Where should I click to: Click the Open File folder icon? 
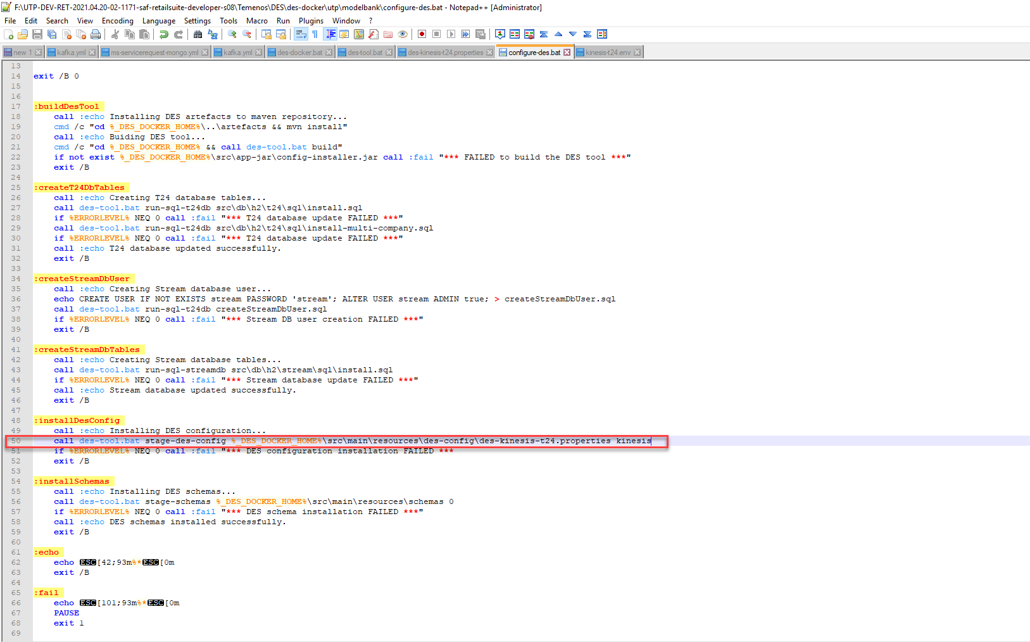pyautogui.click(x=23, y=34)
